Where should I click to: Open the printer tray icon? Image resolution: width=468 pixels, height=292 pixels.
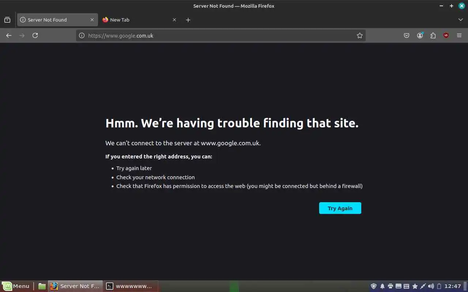tap(390, 286)
